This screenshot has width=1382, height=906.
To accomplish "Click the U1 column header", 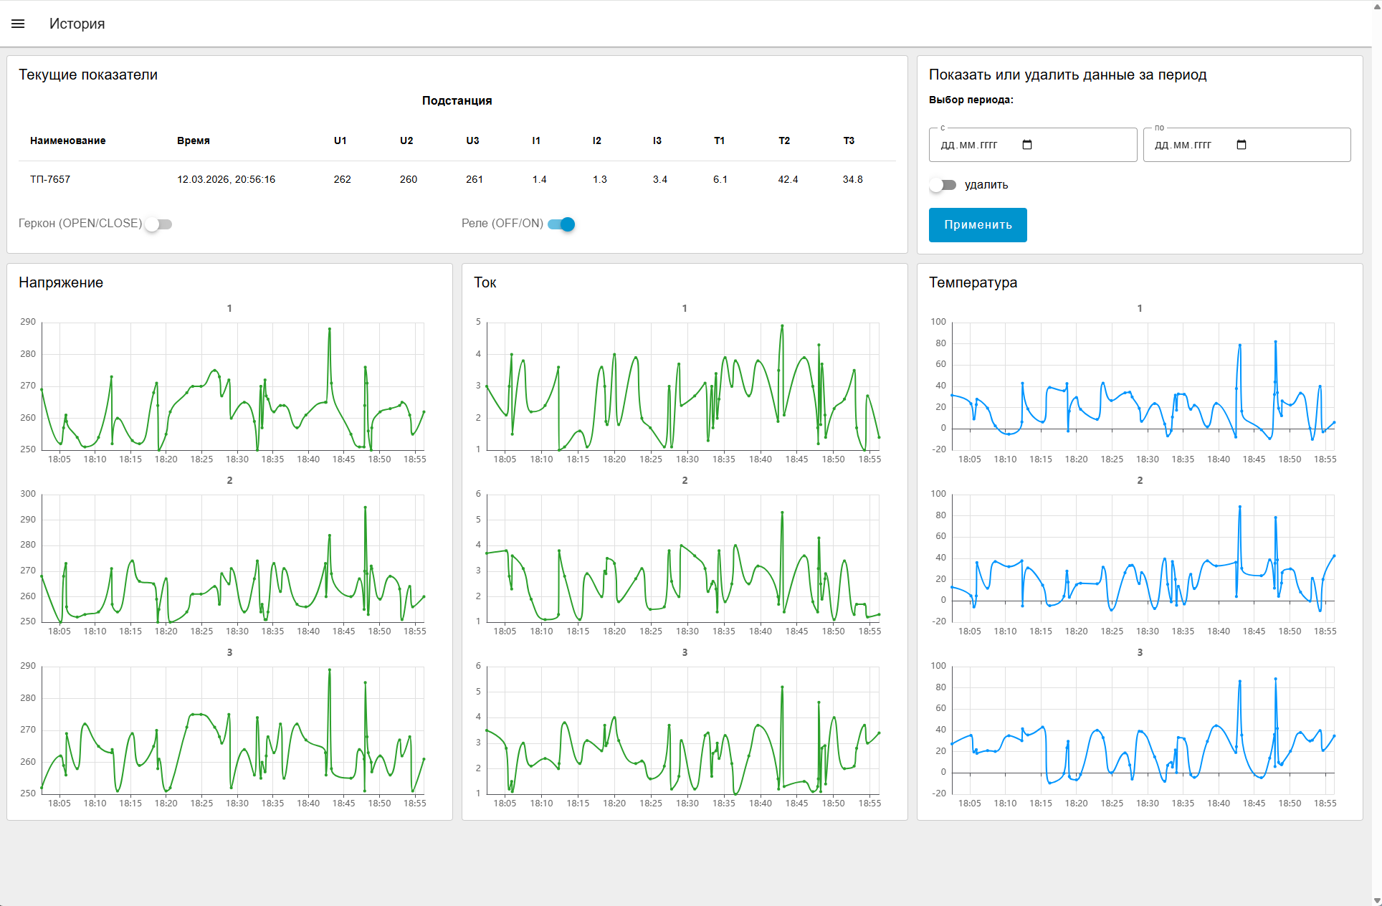I will point(340,140).
